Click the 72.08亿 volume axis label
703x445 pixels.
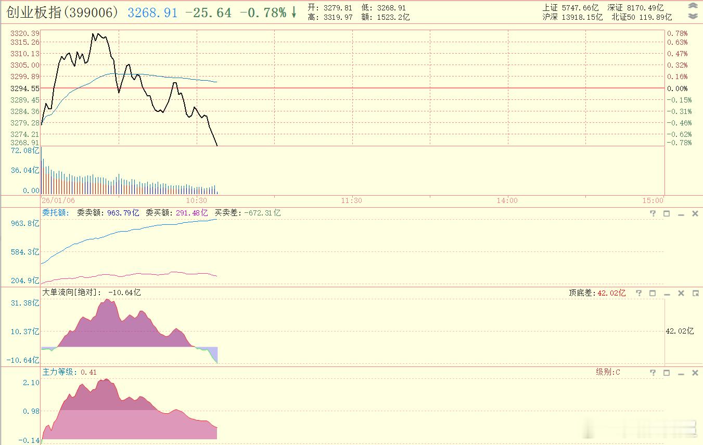[25, 150]
